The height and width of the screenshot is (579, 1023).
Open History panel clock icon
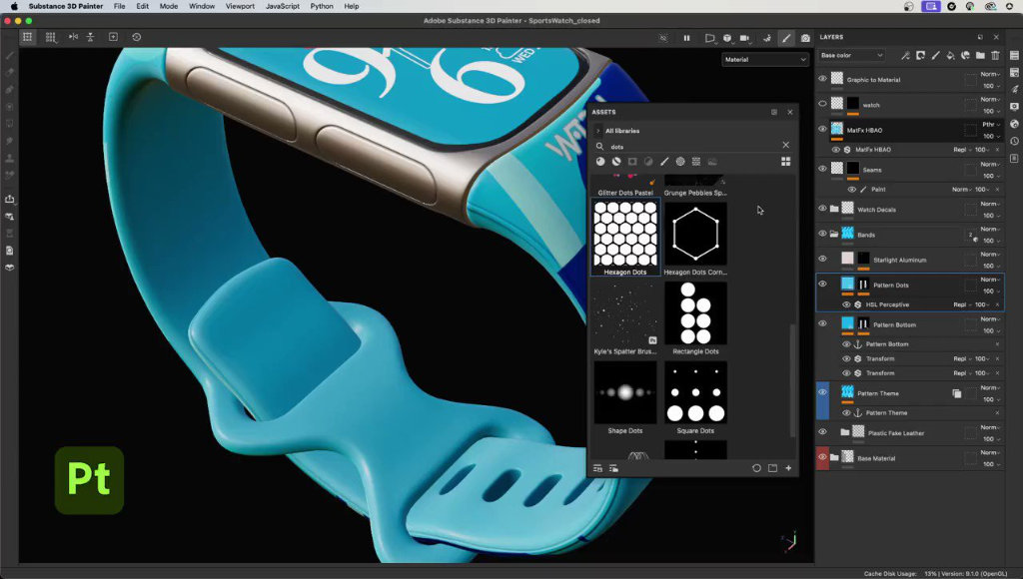pyautogui.click(x=1015, y=141)
